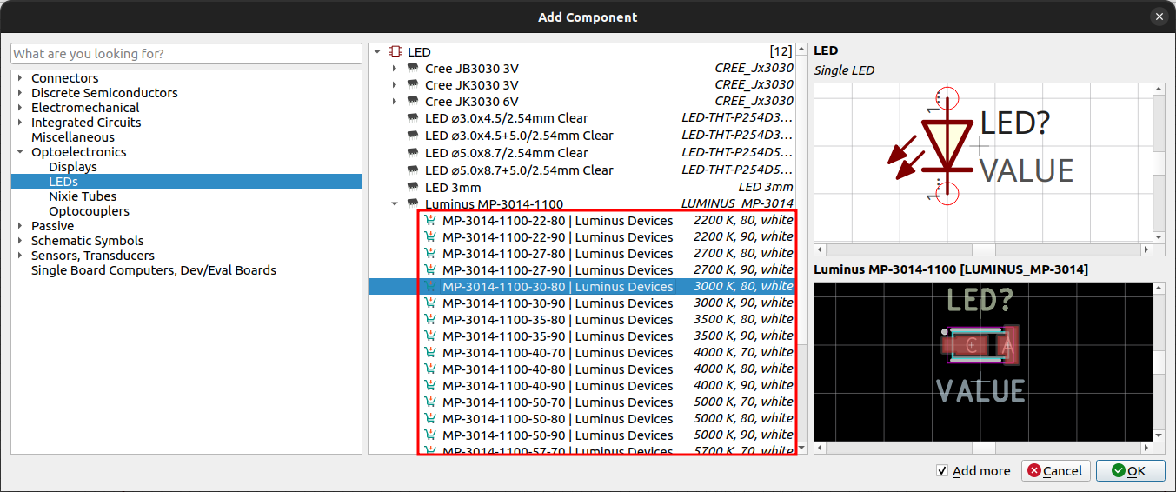Expand the Connectors category
This screenshot has width=1176, height=492.
click(20, 78)
